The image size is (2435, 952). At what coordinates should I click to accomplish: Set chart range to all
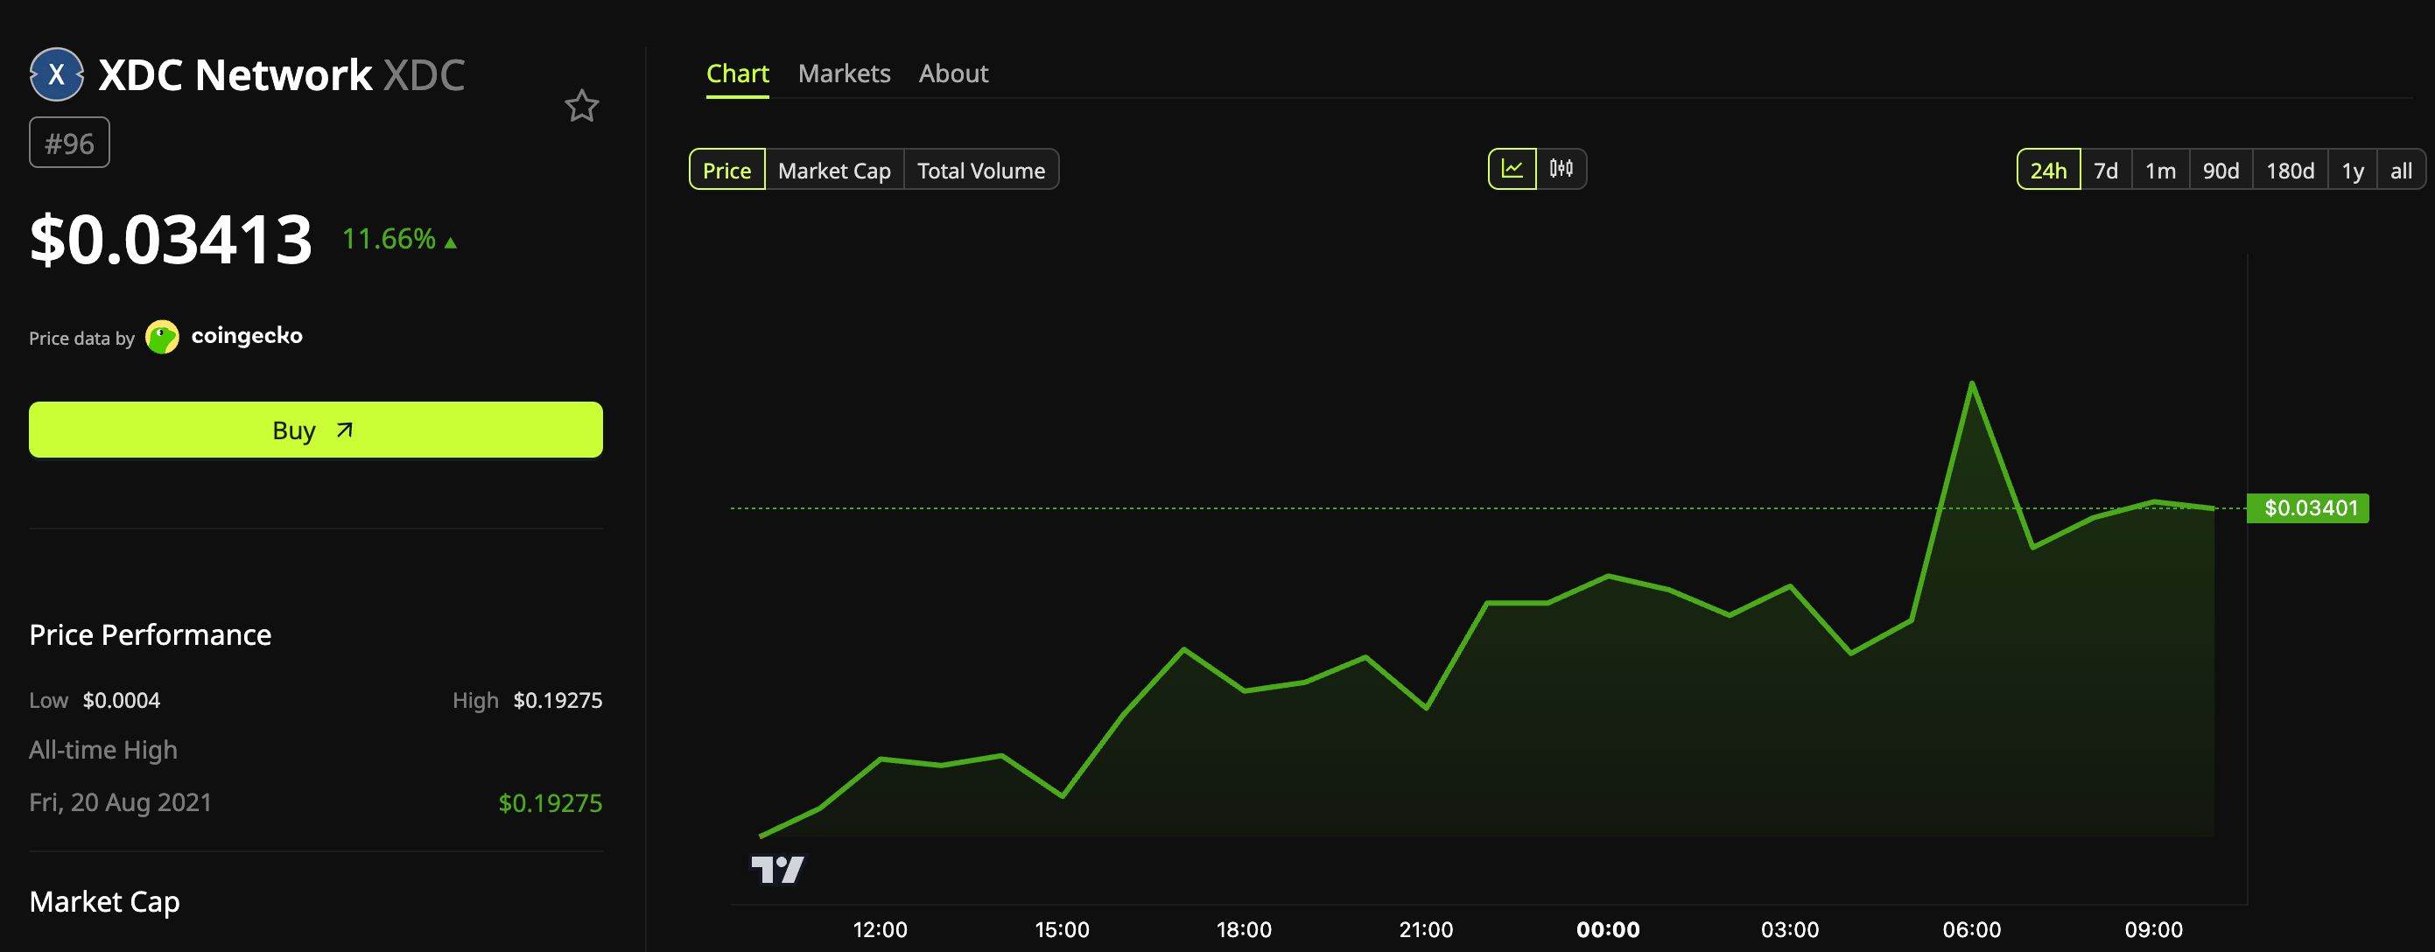click(2401, 170)
